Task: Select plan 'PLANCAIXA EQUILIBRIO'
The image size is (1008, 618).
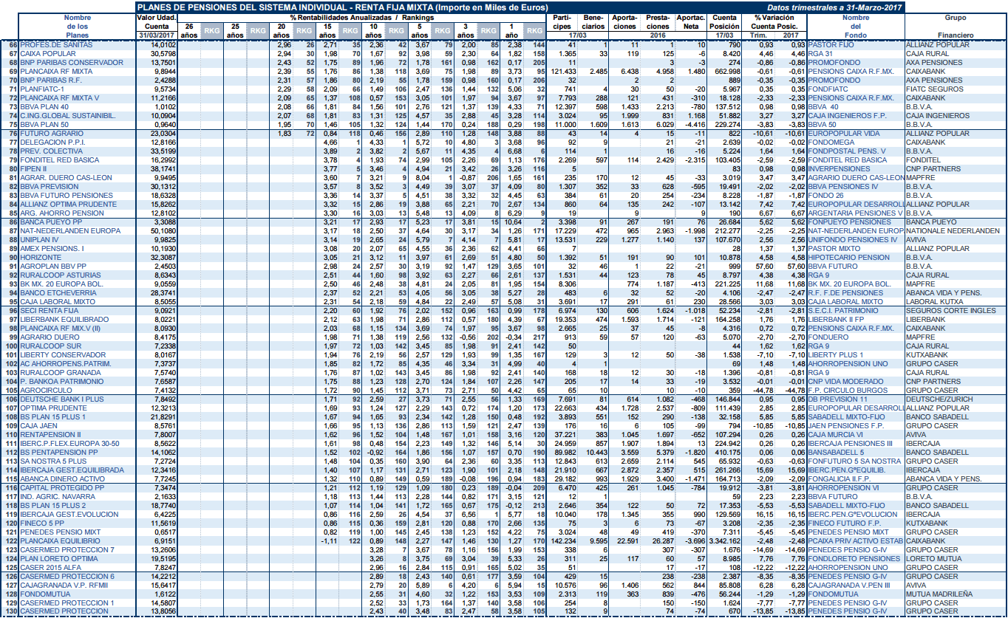Action: tap(60, 540)
